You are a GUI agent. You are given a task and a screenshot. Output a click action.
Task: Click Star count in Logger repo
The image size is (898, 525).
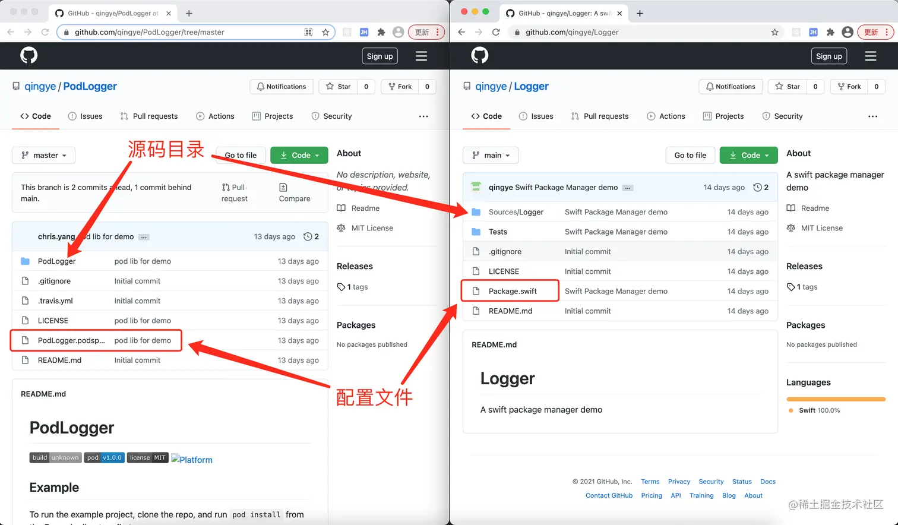[815, 87]
